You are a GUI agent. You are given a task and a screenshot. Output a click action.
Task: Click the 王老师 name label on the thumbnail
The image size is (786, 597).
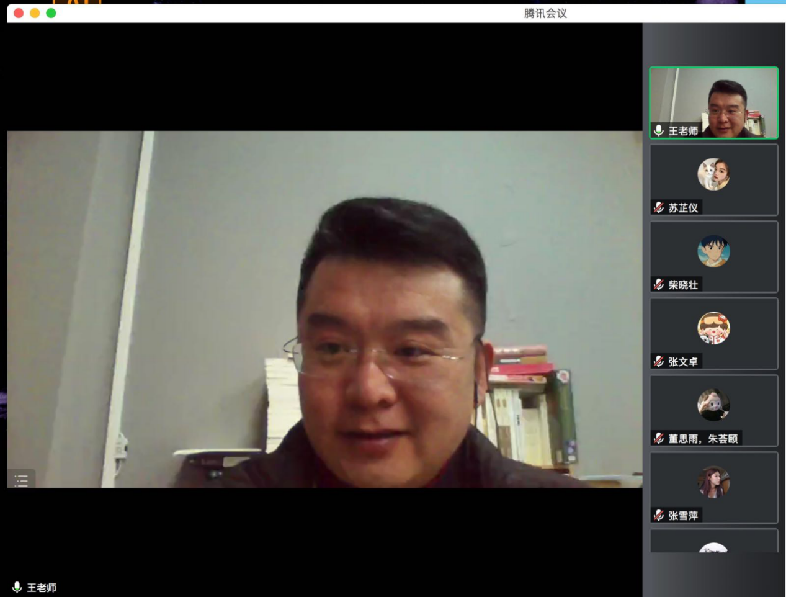pos(683,131)
